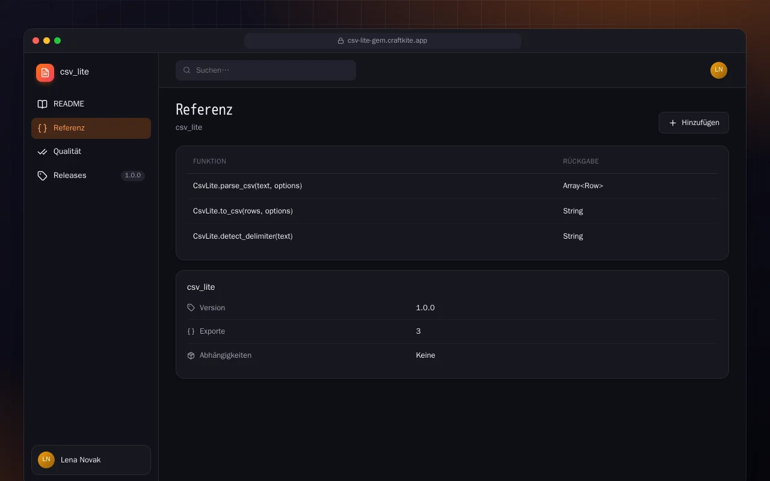Click the Exporte braces icon
Viewport: 770px width, 481px height.
191,331
